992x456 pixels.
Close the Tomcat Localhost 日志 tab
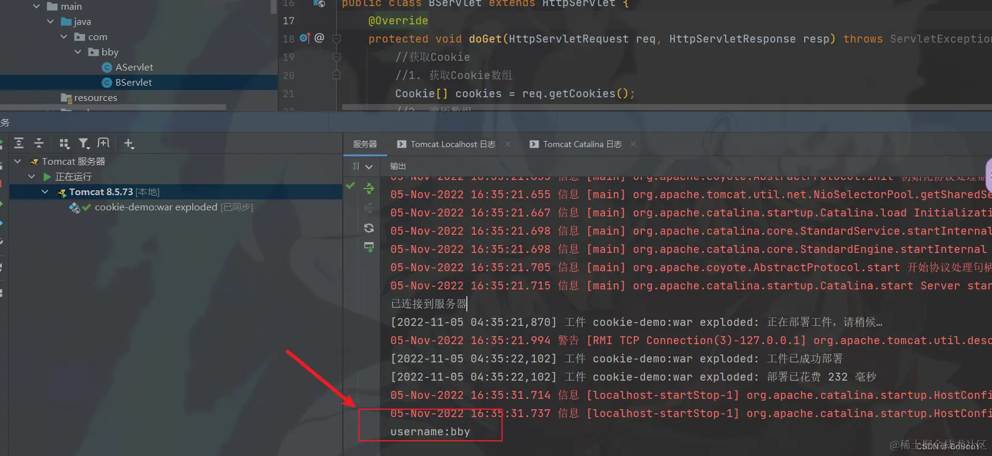pos(508,144)
